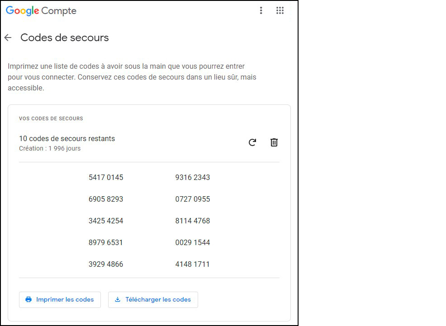Select backup code 0029 1544

click(x=193, y=242)
